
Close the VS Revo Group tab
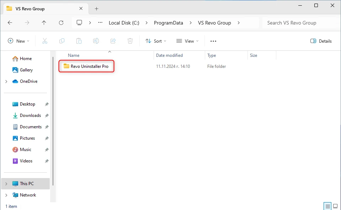tap(81, 9)
